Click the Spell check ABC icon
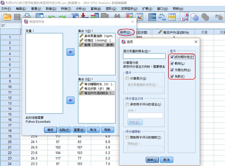This screenshot has width=225, height=166. click(218, 17)
